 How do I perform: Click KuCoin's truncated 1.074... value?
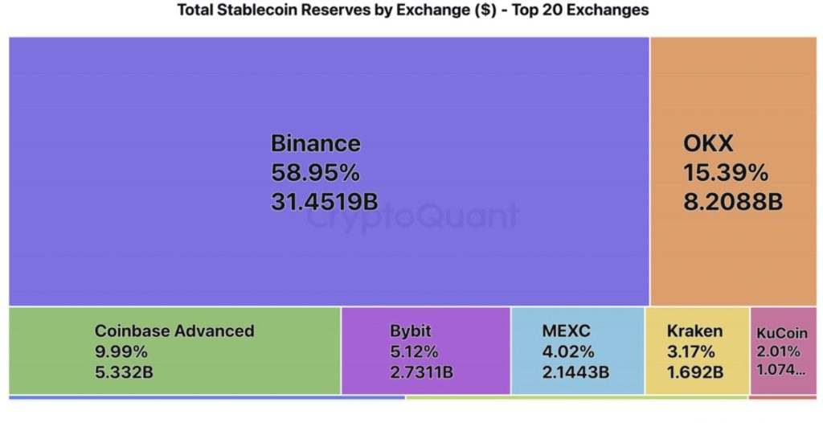(780, 370)
